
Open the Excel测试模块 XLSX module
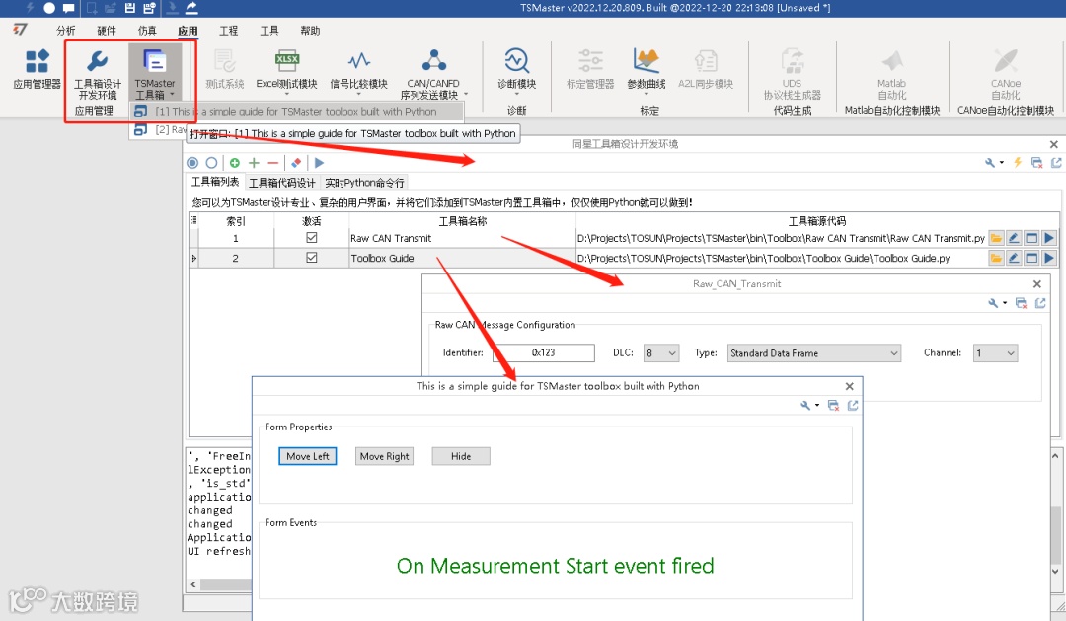(286, 70)
